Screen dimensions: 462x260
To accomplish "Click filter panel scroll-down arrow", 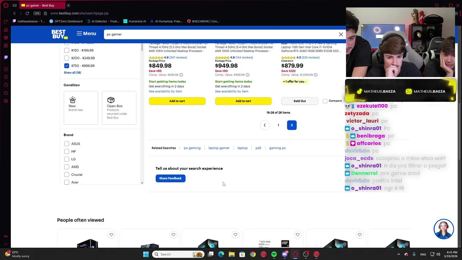I will point(142,183).
